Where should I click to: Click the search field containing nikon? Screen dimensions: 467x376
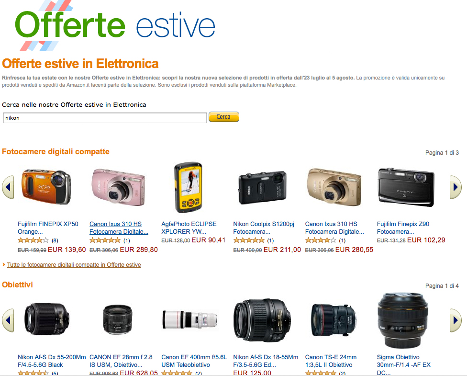pyautogui.click(x=105, y=118)
